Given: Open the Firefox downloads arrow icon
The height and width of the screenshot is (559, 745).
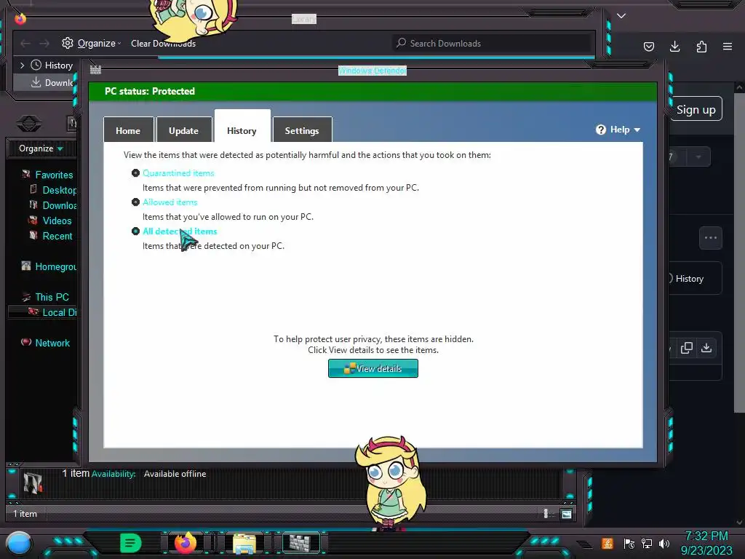Looking at the screenshot, I should point(674,47).
